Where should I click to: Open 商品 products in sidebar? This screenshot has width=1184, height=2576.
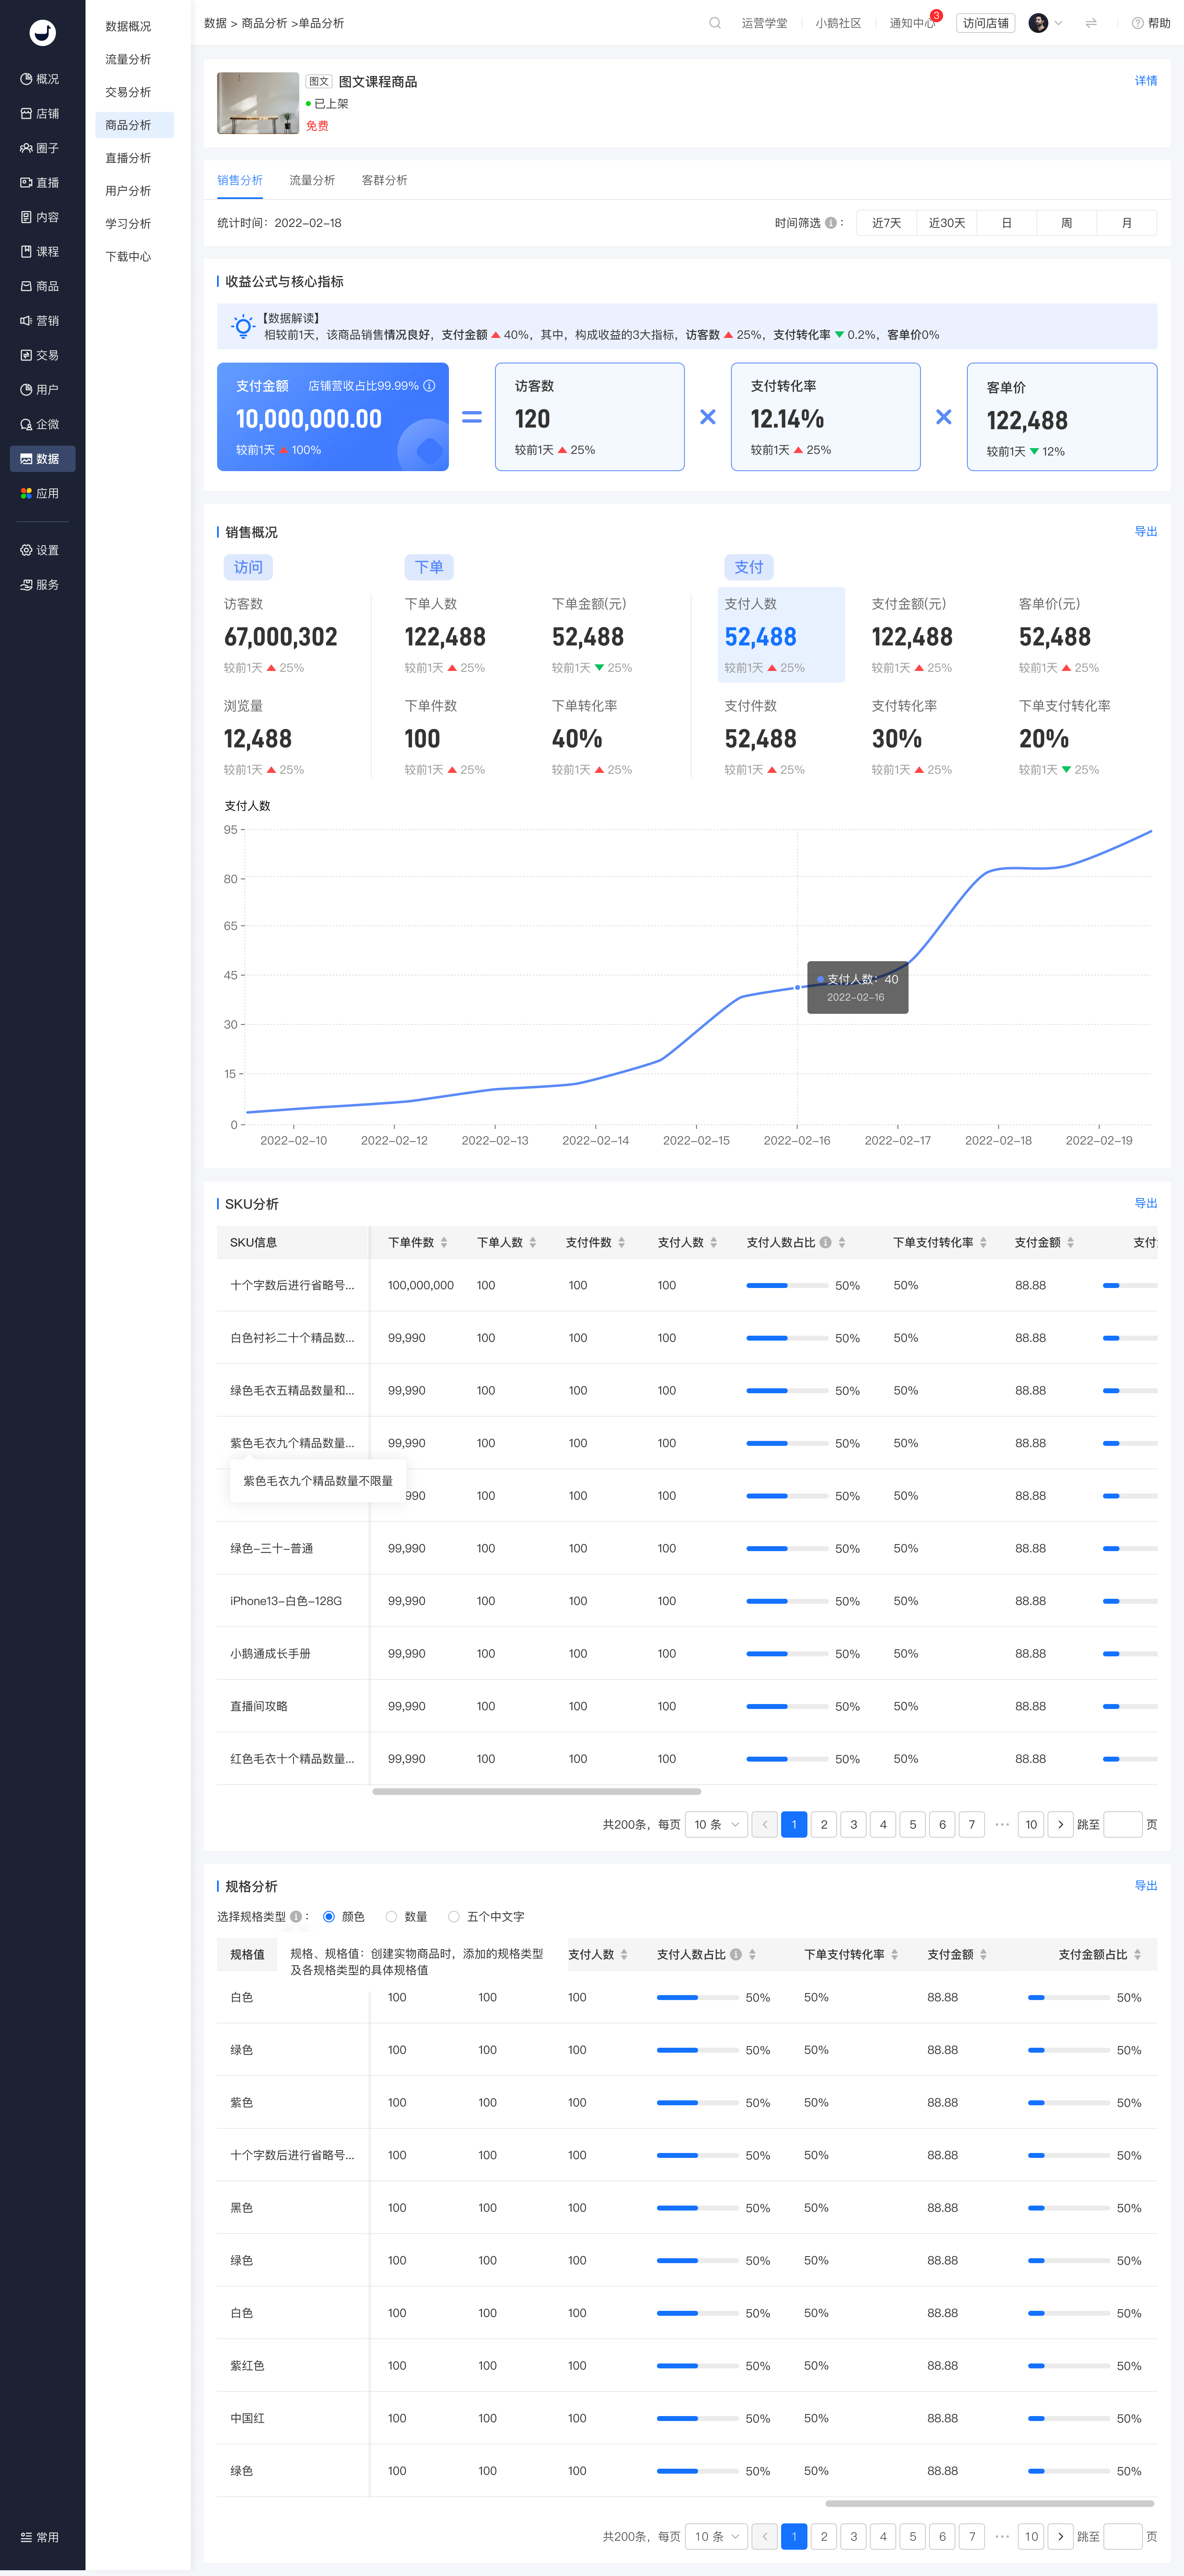tap(40, 286)
